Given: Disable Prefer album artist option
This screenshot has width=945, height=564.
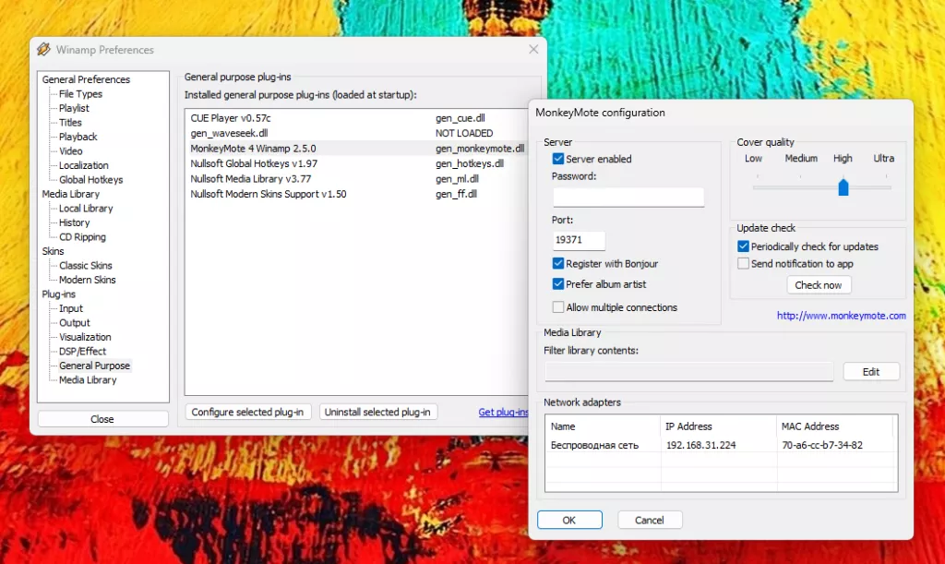Looking at the screenshot, I should tap(558, 284).
